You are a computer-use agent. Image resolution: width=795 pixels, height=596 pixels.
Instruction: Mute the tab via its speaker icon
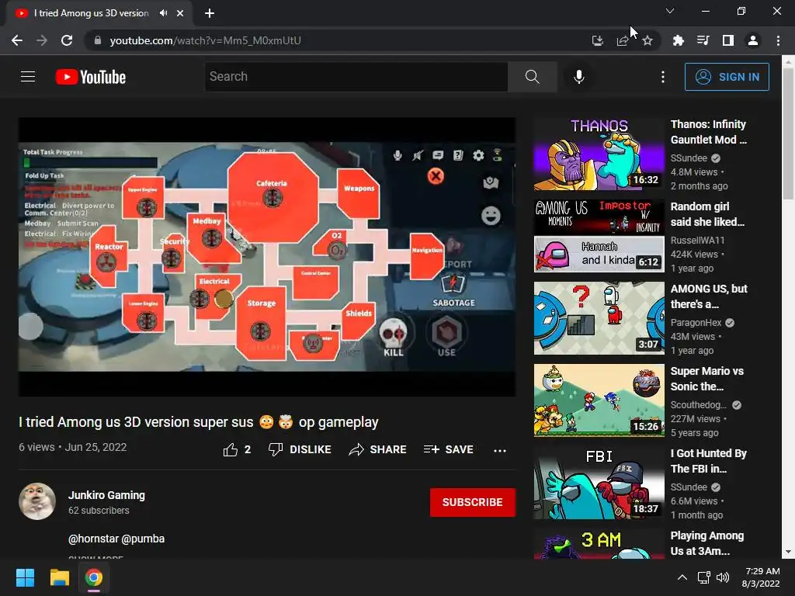coord(163,13)
